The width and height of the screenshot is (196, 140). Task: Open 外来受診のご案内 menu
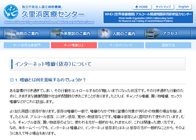point(74,33)
